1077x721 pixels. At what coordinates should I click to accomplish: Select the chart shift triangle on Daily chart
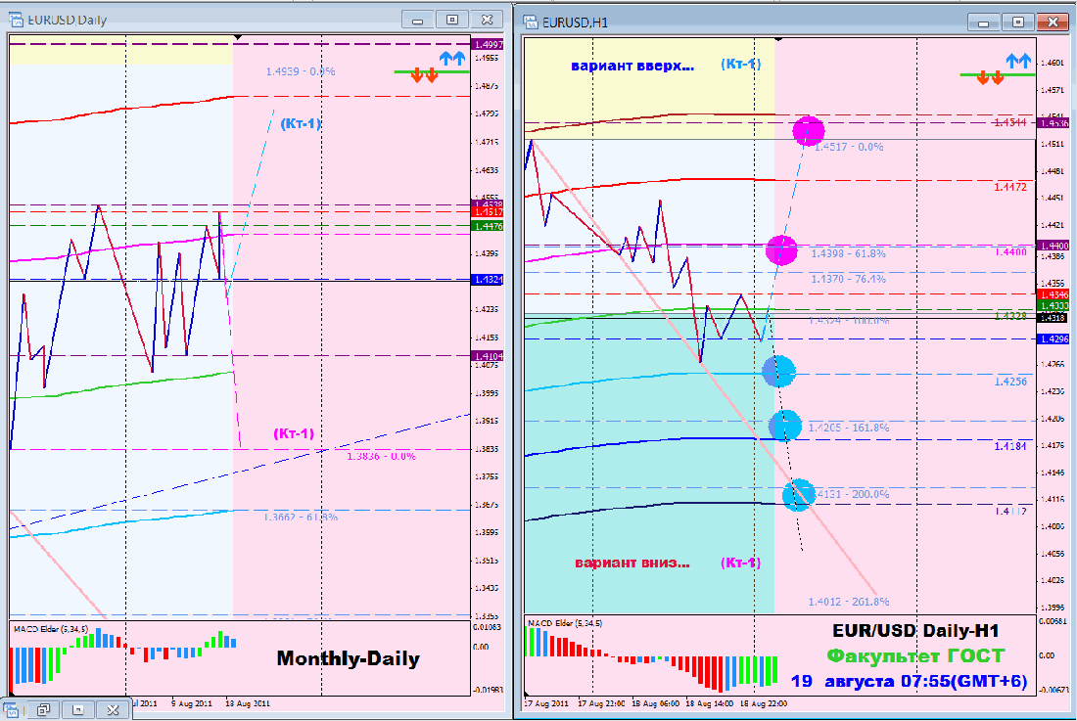pyautogui.click(x=238, y=37)
